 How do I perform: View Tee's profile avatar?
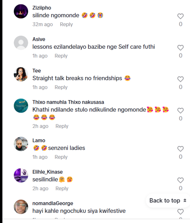tap(21, 75)
